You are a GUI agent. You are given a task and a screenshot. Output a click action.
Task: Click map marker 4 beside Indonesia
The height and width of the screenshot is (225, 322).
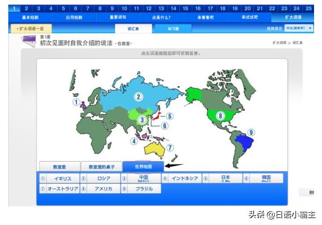coord(134,141)
